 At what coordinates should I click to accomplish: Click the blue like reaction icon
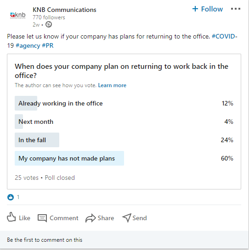pos(11,197)
